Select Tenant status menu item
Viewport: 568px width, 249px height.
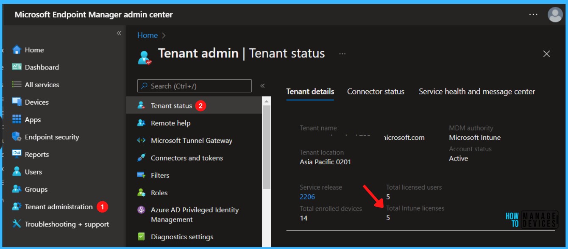point(194,105)
